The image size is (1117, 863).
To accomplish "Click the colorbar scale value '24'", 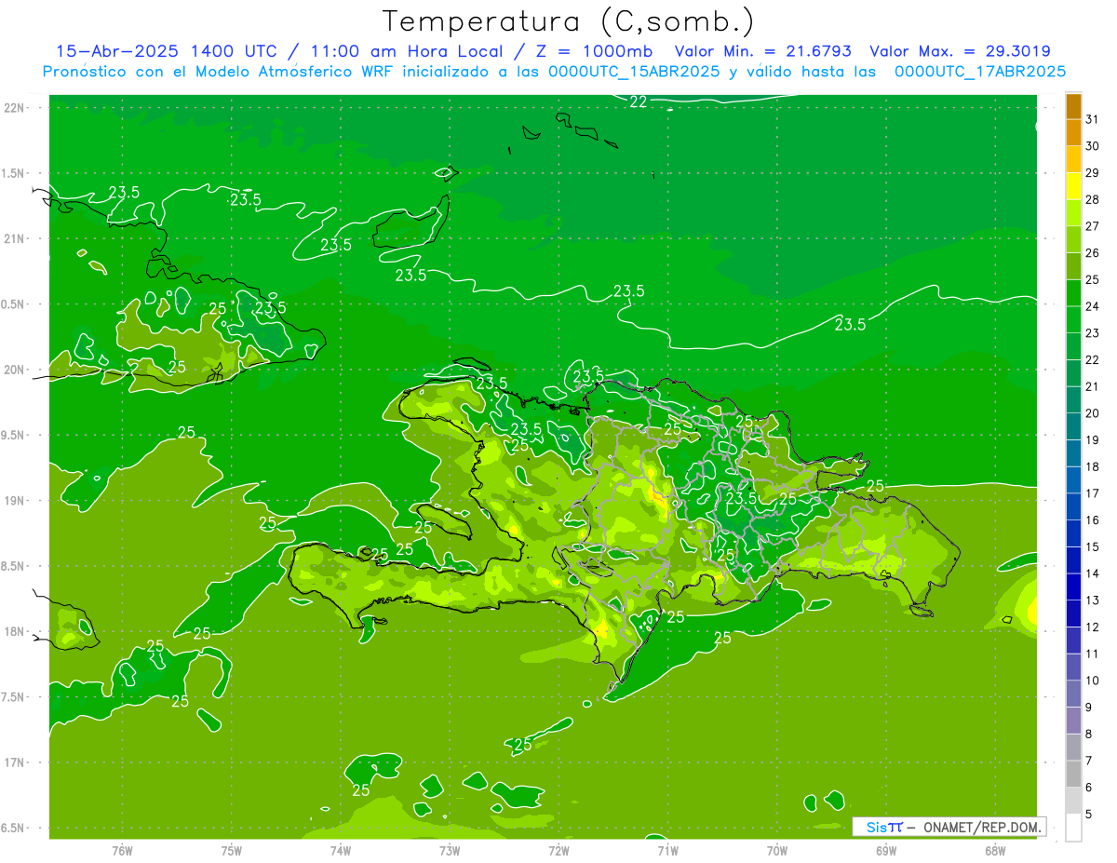I will click(x=1093, y=306).
